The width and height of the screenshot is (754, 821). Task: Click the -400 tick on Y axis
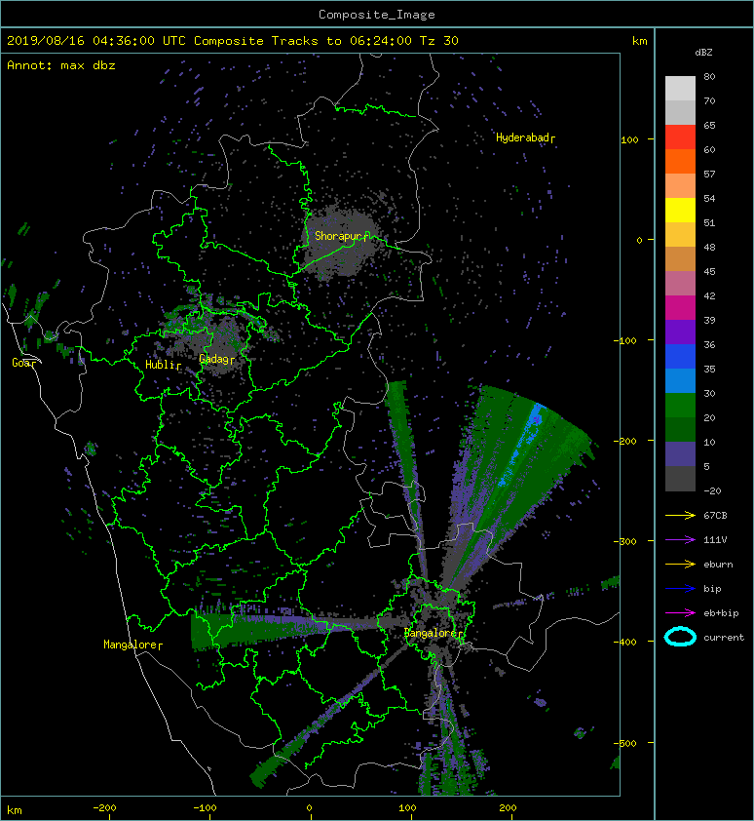click(626, 642)
